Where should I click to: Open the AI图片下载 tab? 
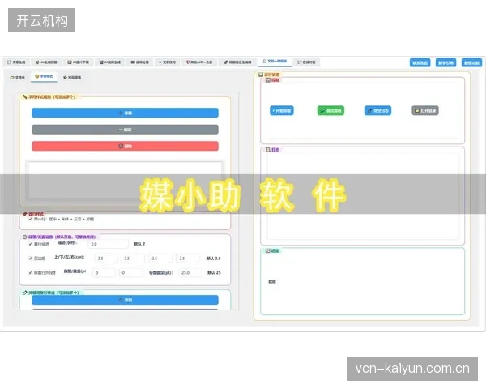[x=79, y=62]
